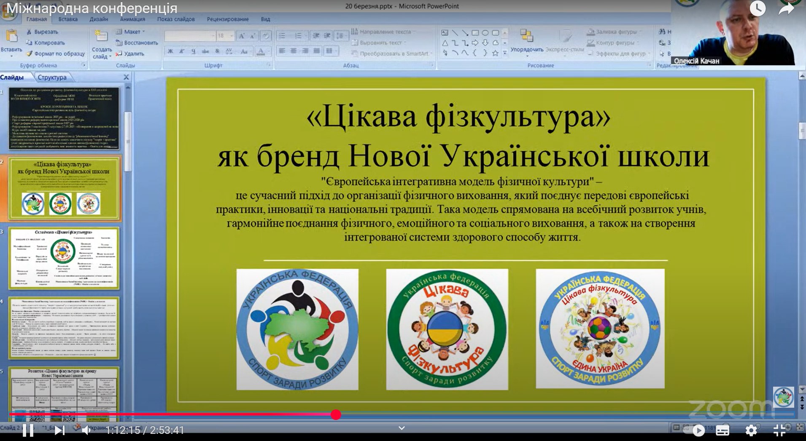Open the columns dropdown button
The image size is (806, 441).
click(331, 51)
